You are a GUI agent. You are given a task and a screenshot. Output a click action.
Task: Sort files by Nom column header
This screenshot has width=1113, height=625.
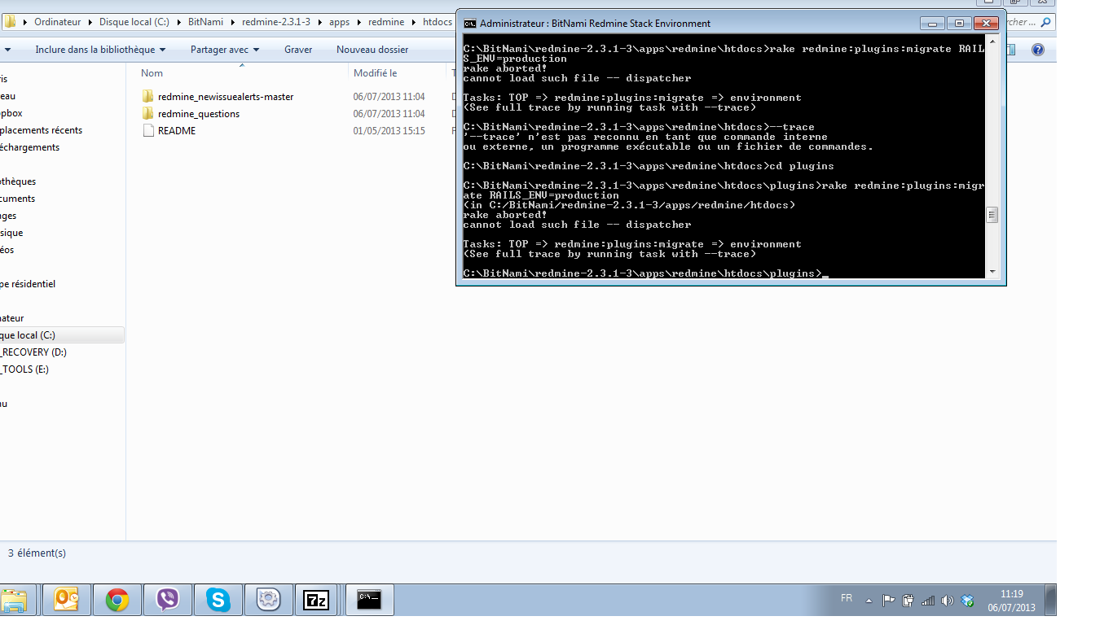(152, 73)
